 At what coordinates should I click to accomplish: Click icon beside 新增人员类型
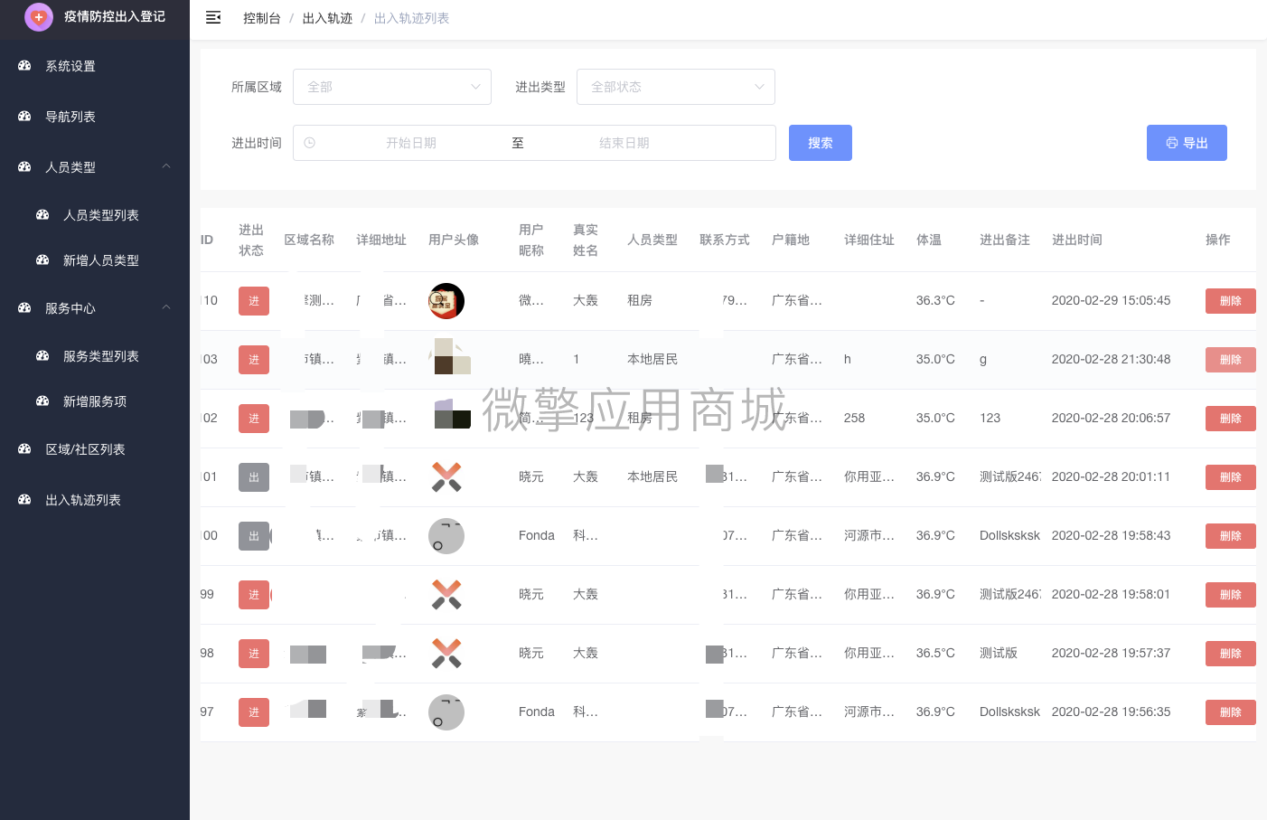pos(42,260)
